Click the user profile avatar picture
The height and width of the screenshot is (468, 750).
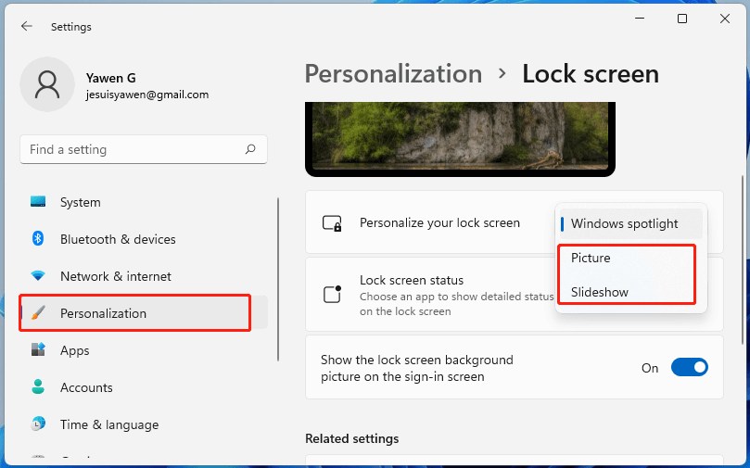(x=46, y=84)
